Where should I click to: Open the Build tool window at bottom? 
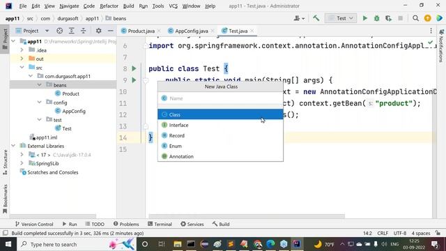click(x=221, y=224)
